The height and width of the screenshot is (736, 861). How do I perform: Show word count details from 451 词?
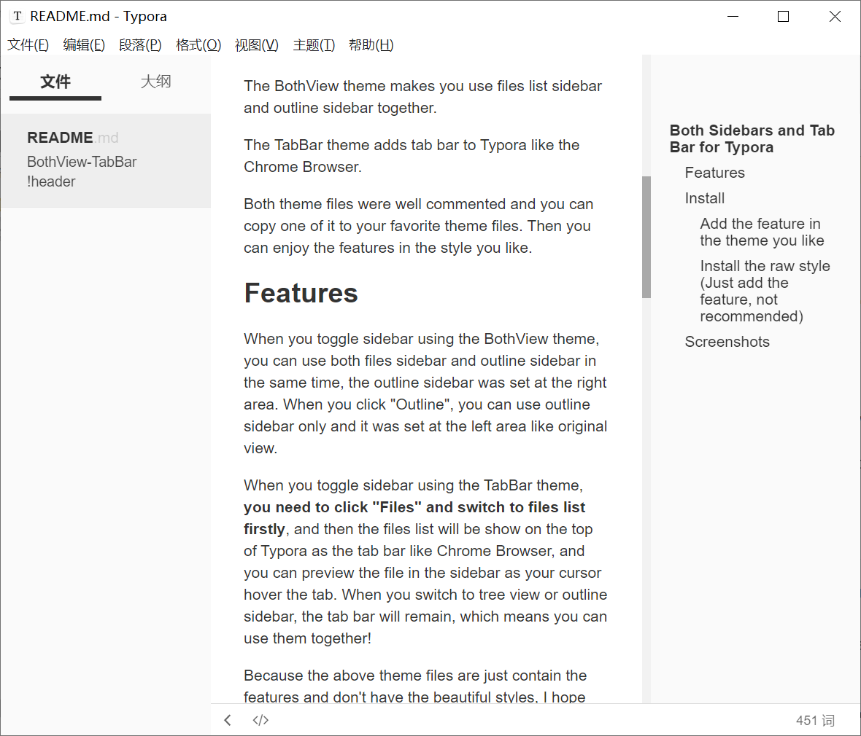[815, 720]
